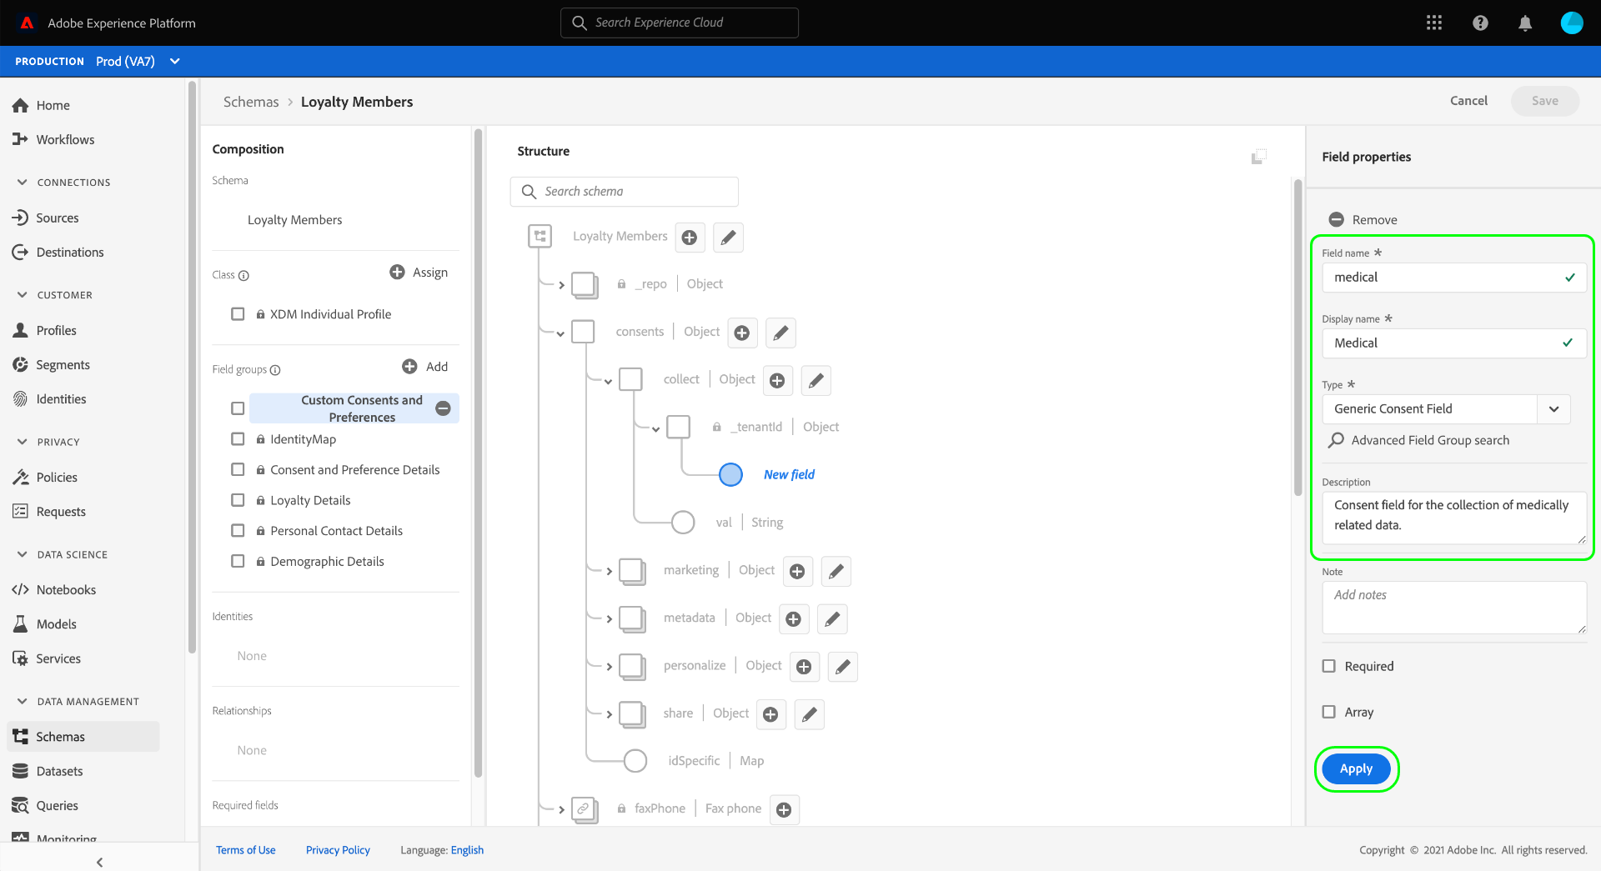Add a field to the marketing object
The width and height of the screenshot is (1601, 871).
pos(797,571)
